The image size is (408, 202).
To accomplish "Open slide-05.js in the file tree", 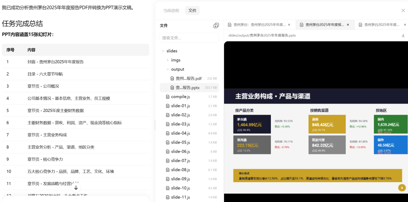I will pos(189,142).
